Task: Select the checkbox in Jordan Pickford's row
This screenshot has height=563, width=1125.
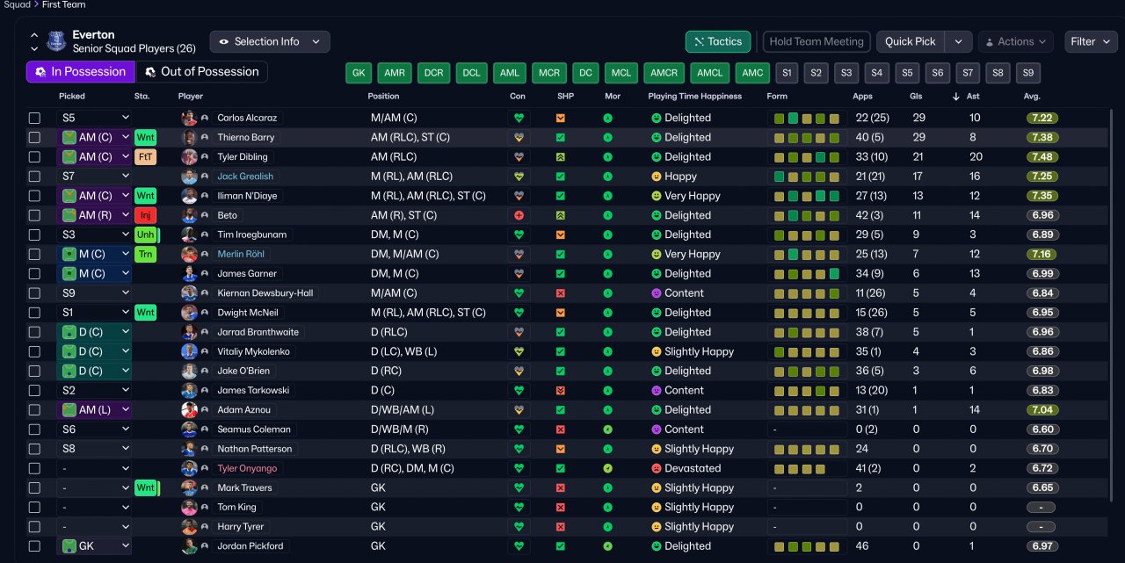Action: click(x=34, y=546)
